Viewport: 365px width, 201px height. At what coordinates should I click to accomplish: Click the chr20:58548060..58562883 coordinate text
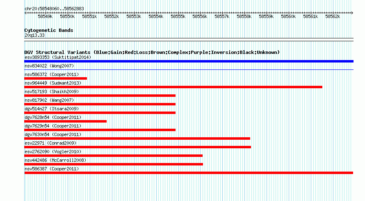54,9
